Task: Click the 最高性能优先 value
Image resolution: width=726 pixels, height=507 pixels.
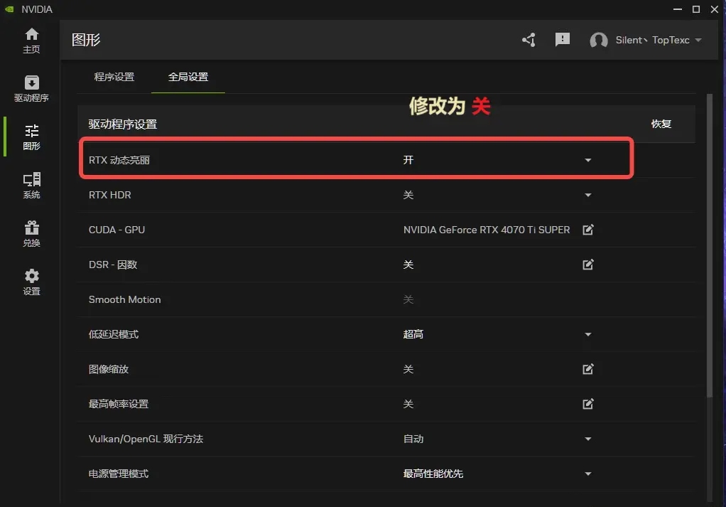Action: [x=433, y=474]
